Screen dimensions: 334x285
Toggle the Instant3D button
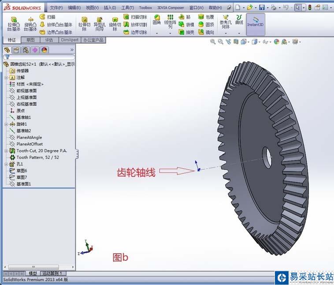(256, 24)
